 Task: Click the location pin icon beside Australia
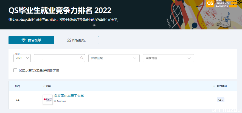[x=55, y=101]
